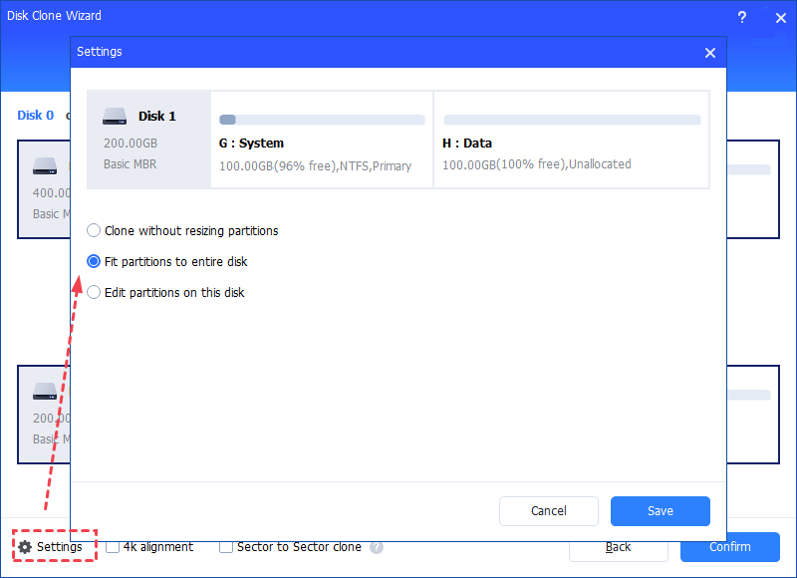This screenshot has height=578, width=797.
Task: Select the H: Data unallocated partition
Action: click(571, 144)
